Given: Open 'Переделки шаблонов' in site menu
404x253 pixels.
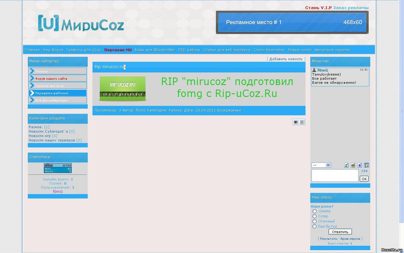Looking at the screenshot, I should [x=57, y=93].
